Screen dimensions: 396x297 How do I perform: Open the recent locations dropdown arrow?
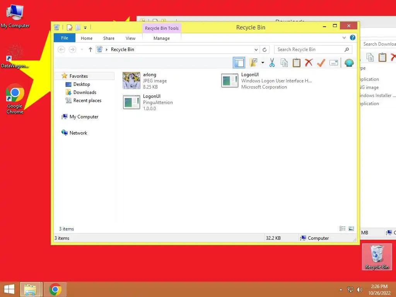82,49
